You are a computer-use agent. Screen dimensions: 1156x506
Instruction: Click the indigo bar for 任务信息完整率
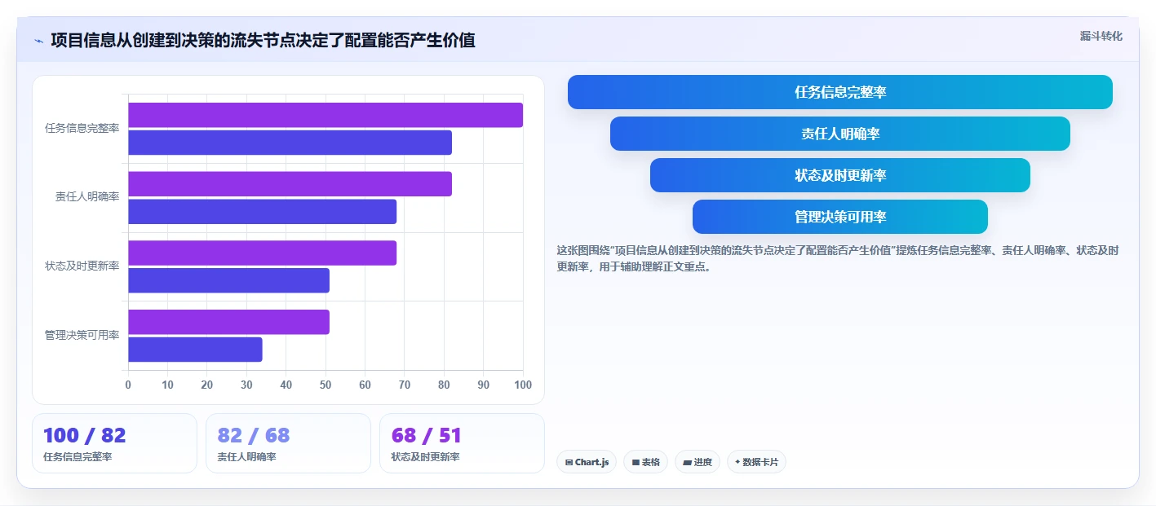pos(290,143)
